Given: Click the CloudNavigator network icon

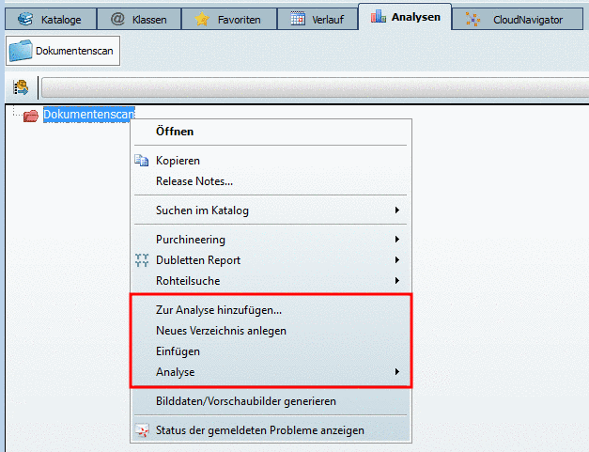Looking at the screenshot, I should pos(473,19).
